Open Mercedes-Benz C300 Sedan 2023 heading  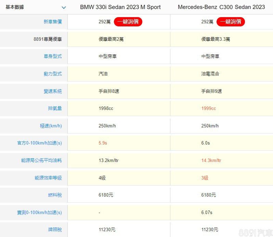(x=221, y=7)
